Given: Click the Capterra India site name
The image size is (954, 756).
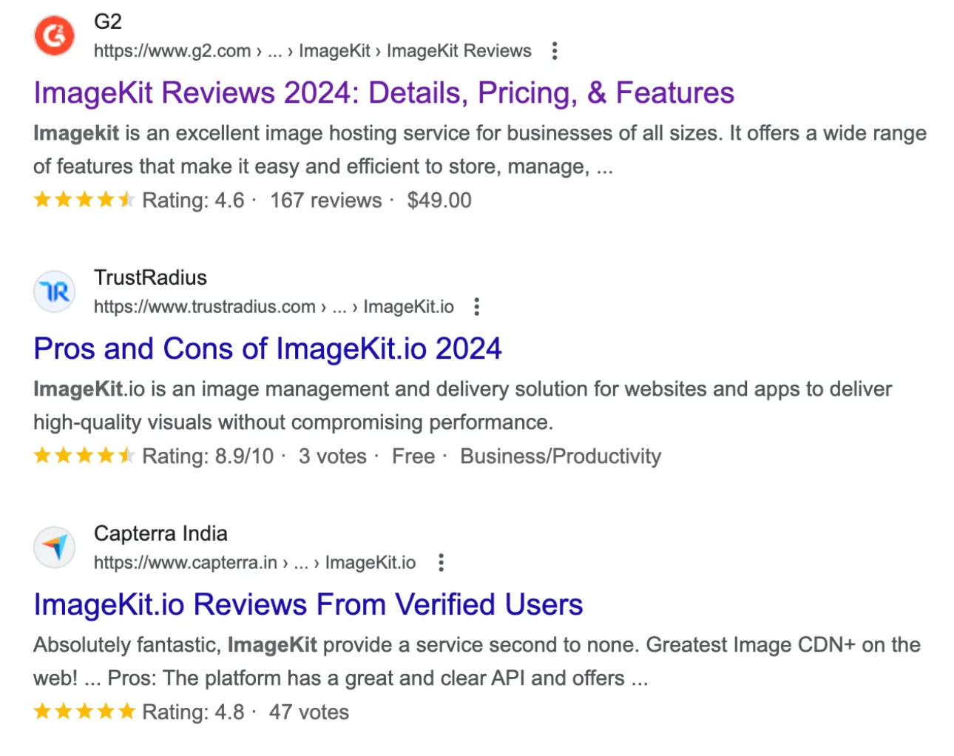Looking at the screenshot, I should [x=160, y=533].
